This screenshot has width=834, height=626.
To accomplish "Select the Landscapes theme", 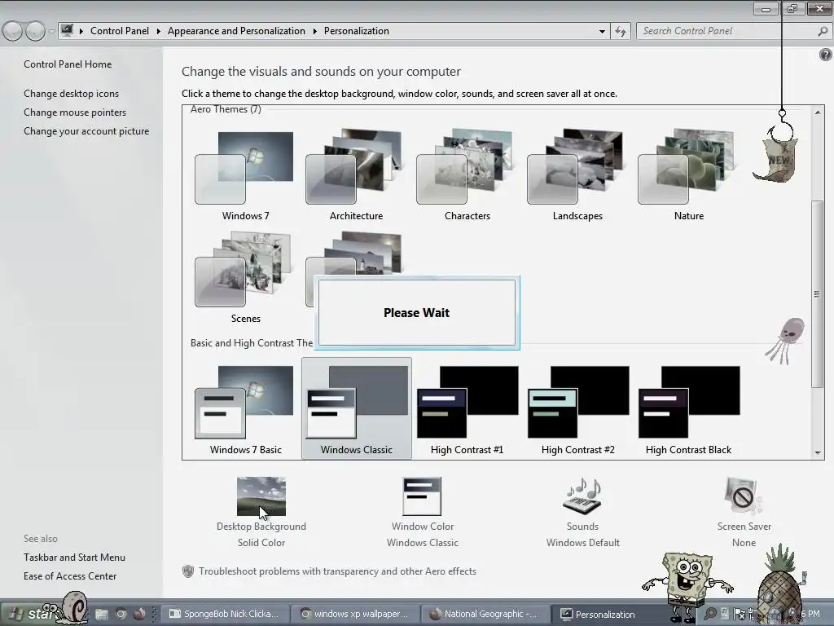I will point(577,174).
